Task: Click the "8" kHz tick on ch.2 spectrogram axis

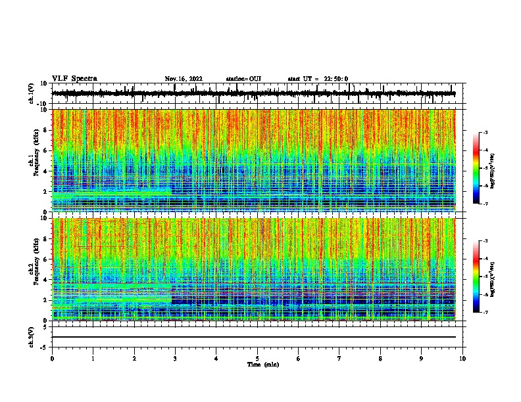Action: 45,239
